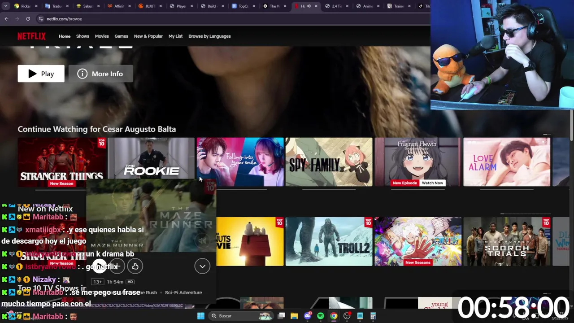Mute the Netflix tab audio icon
The image size is (574, 323).
[309, 6]
